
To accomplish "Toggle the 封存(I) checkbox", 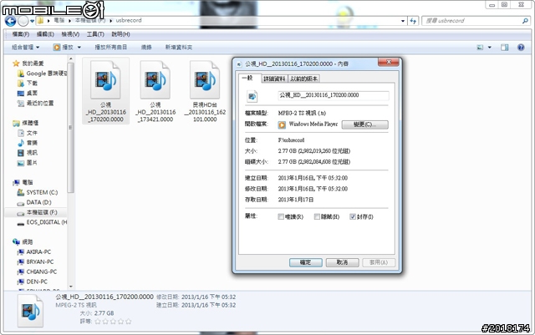I will coord(353,216).
